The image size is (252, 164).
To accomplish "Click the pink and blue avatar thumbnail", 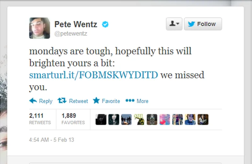I will (x=165, y=119).
